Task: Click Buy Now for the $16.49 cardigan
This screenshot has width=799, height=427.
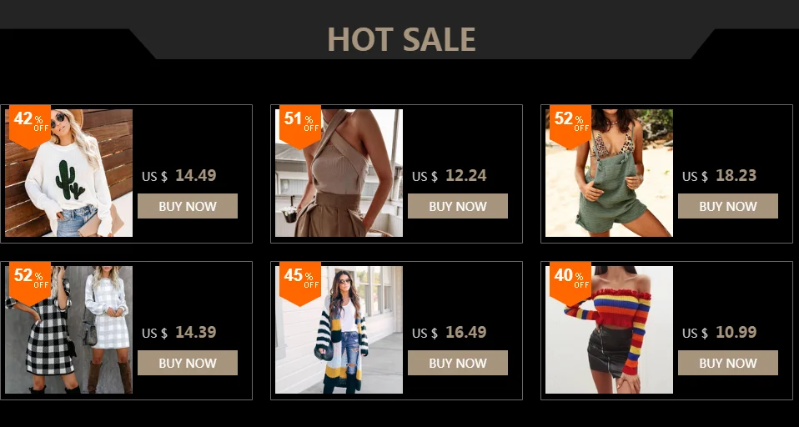Action: (x=458, y=363)
